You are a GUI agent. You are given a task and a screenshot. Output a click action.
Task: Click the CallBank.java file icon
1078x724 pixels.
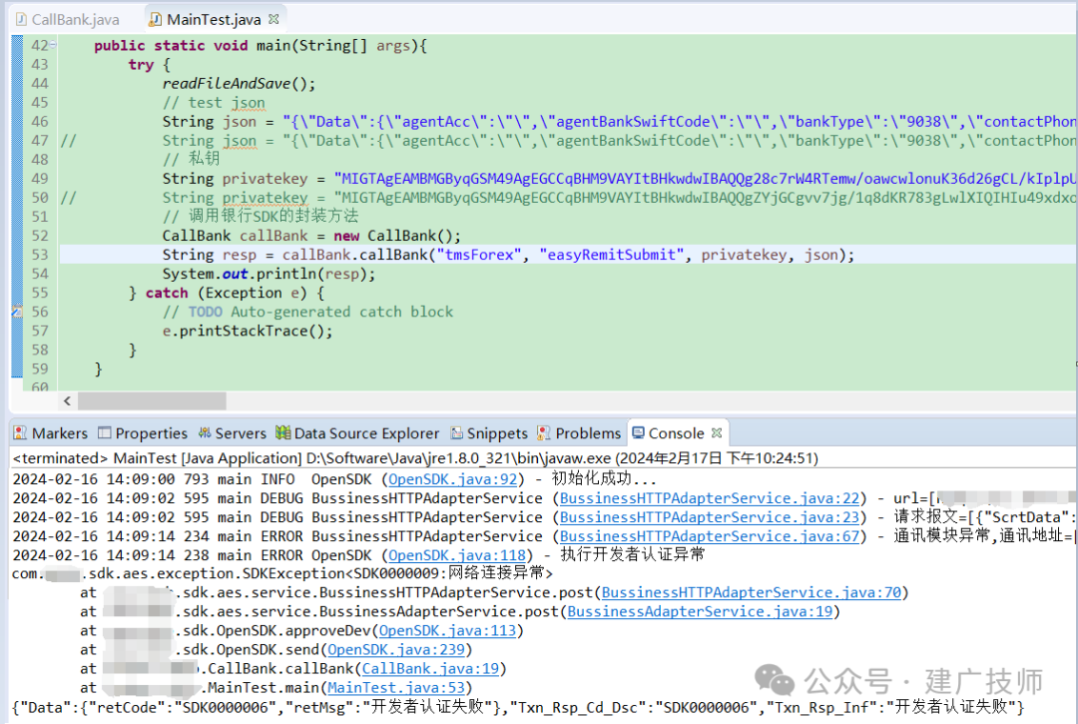tap(21, 19)
